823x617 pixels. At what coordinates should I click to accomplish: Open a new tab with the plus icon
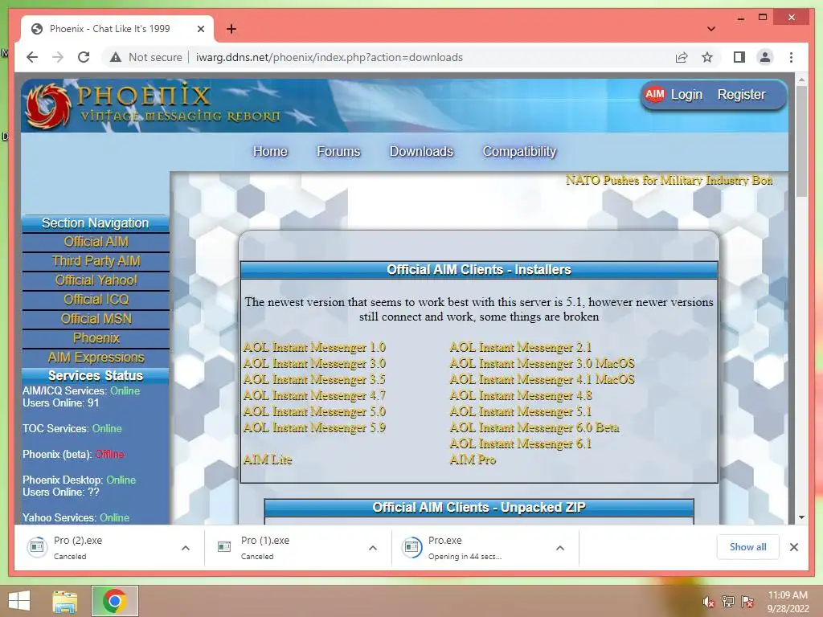231,29
